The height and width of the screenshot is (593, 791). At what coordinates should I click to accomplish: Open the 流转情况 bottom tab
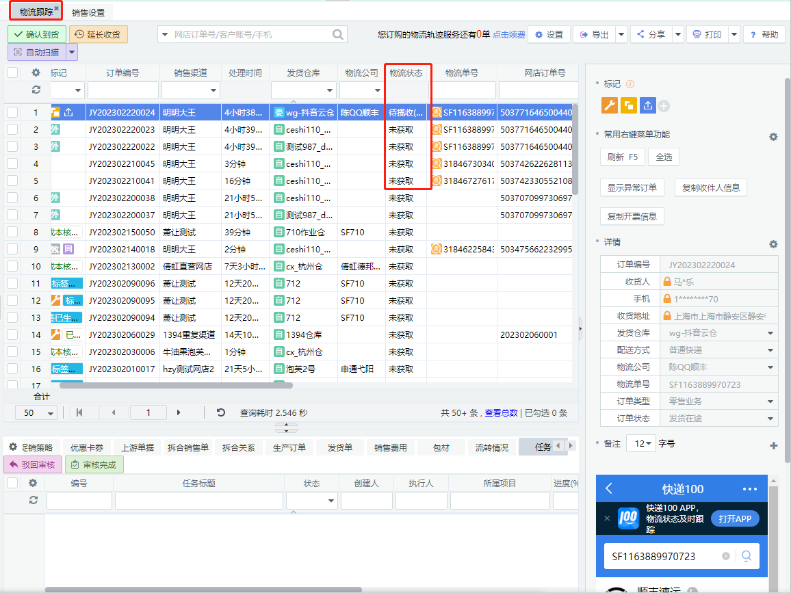(492, 447)
